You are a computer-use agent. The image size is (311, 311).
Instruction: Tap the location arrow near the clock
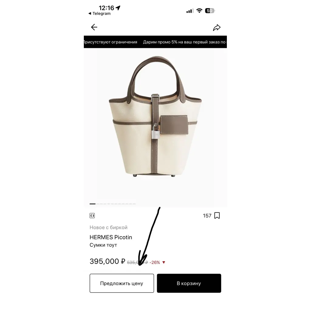(x=118, y=8)
